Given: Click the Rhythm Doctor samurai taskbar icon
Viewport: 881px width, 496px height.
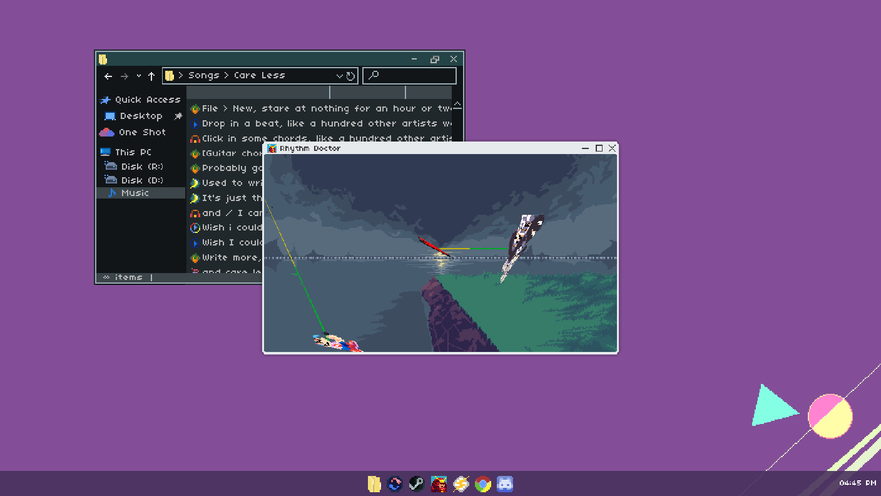Looking at the screenshot, I should 439,483.
